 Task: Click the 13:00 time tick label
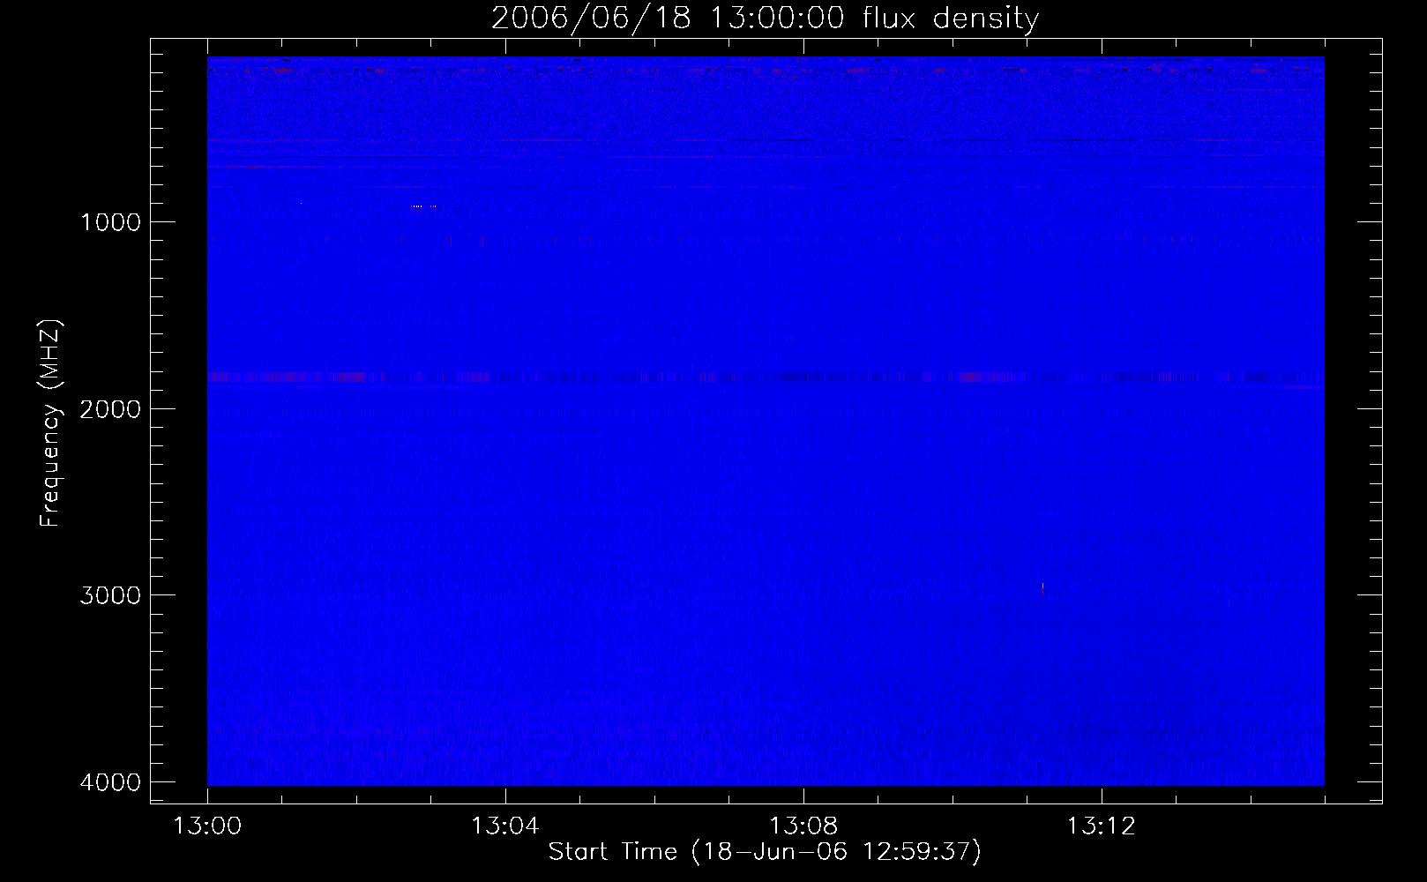pyautogui.click(x=207, y=826)
